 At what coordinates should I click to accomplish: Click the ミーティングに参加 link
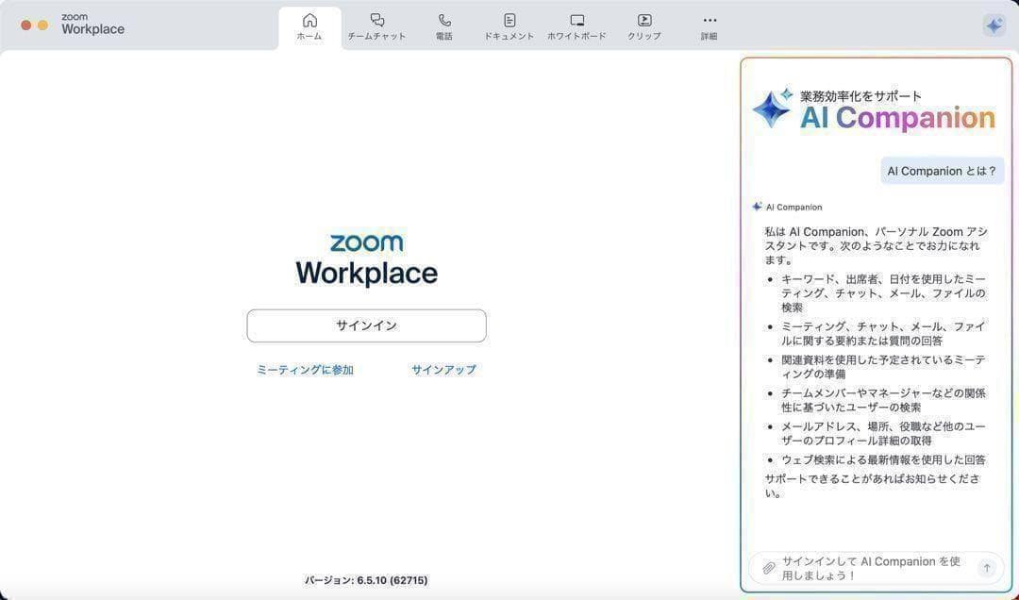point(304,370)
